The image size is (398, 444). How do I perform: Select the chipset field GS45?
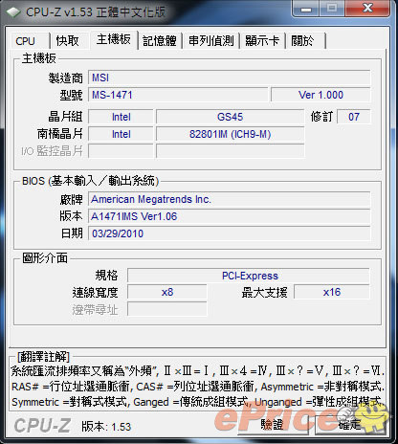230,117
